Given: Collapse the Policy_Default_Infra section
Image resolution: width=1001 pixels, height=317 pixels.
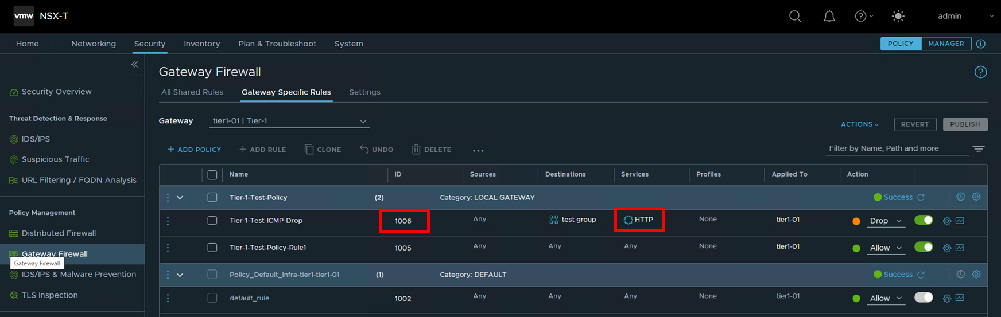Looking at the screenshot, I should click(x=180, y=275).
